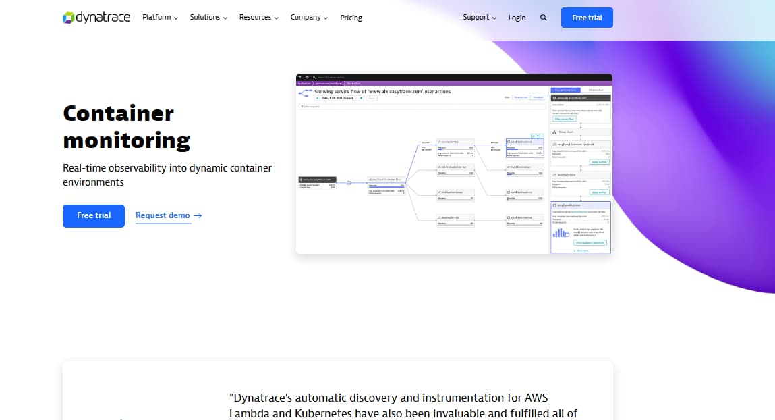
Task: Expand the Resources menu
Action: 259,18
